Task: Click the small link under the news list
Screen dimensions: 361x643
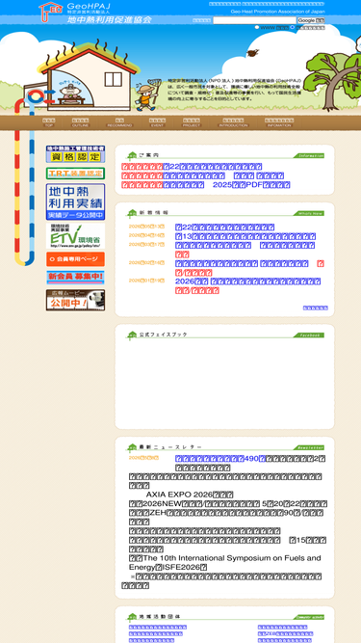Action: 315,308
